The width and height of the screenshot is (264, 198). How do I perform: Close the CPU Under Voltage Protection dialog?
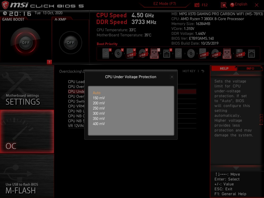172,77
